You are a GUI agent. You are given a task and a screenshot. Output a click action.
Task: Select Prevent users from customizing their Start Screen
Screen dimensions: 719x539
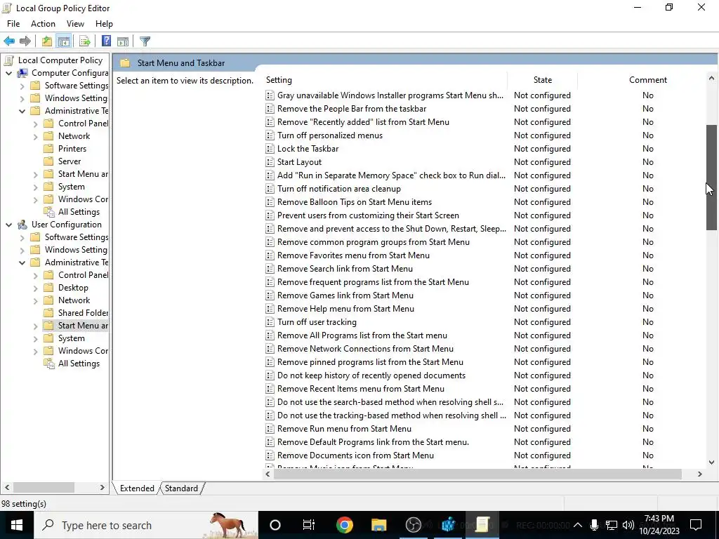(x=368, y=215)
